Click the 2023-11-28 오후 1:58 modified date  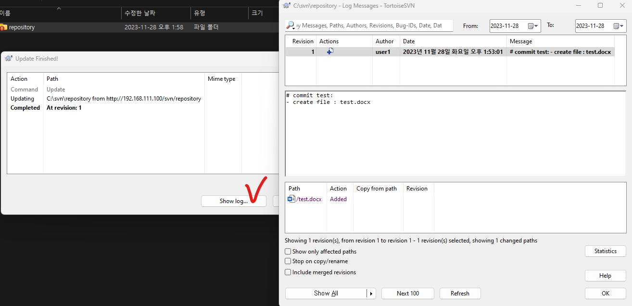(x=153, y=27)
